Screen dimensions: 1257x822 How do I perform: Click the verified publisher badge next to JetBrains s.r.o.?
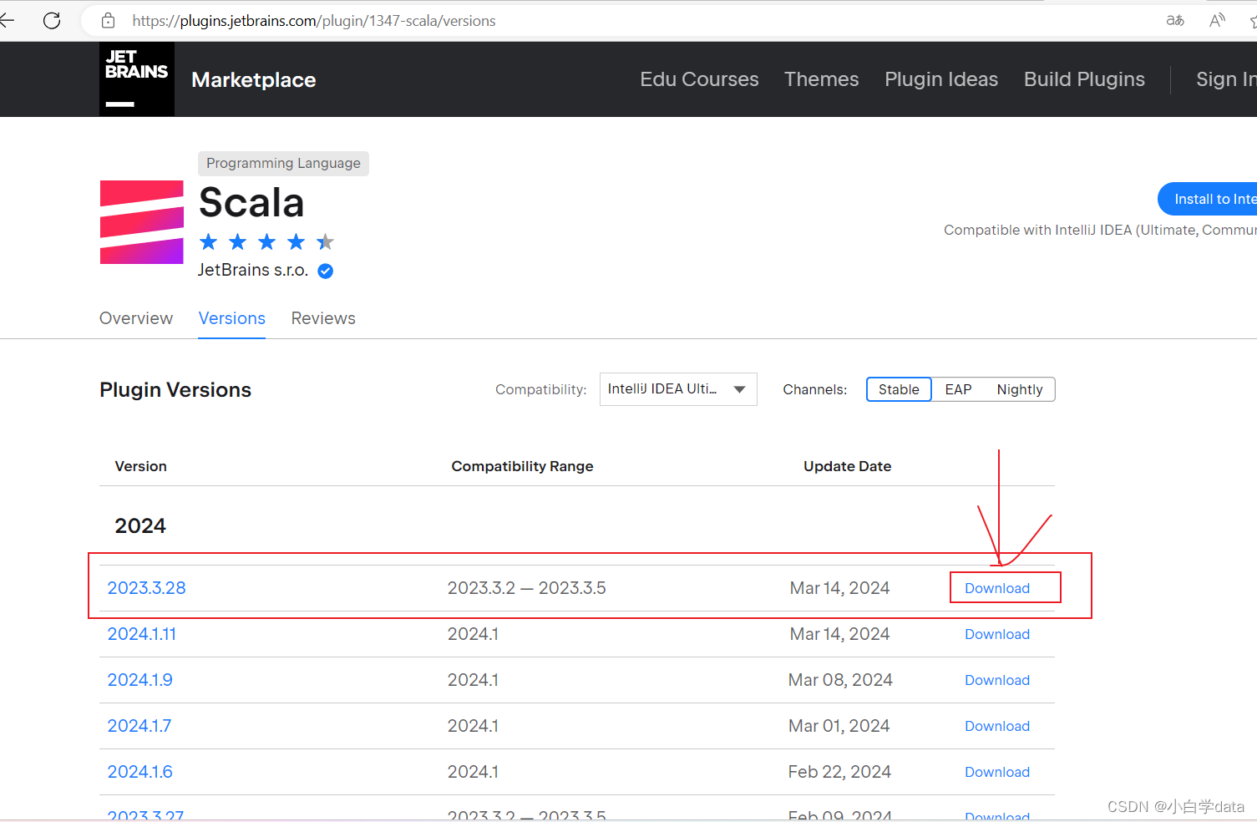pyautogui.click(x=325, y=270)
